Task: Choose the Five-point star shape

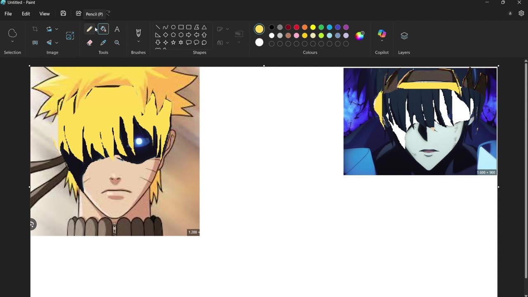Action: pos(173,42)
